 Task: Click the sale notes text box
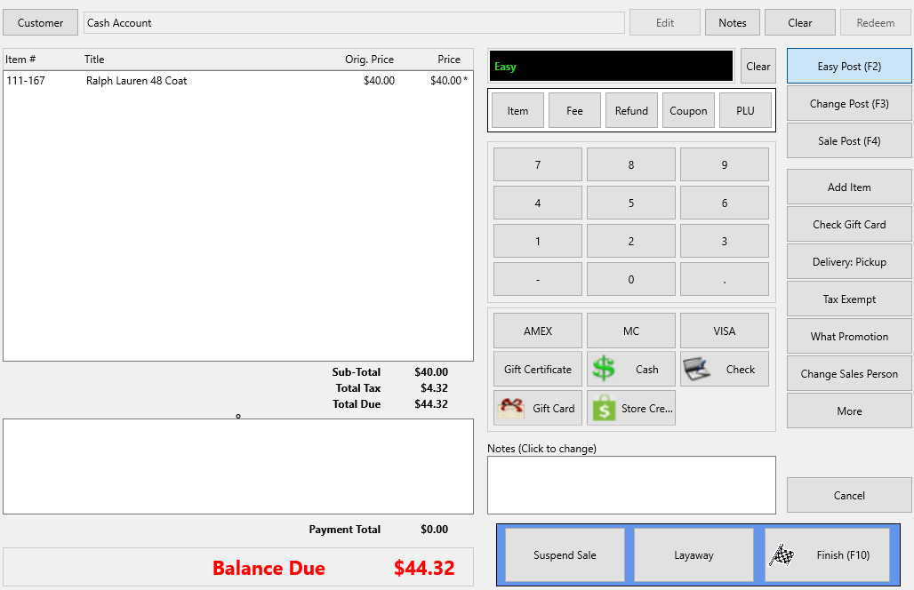[x=631, y=484]
